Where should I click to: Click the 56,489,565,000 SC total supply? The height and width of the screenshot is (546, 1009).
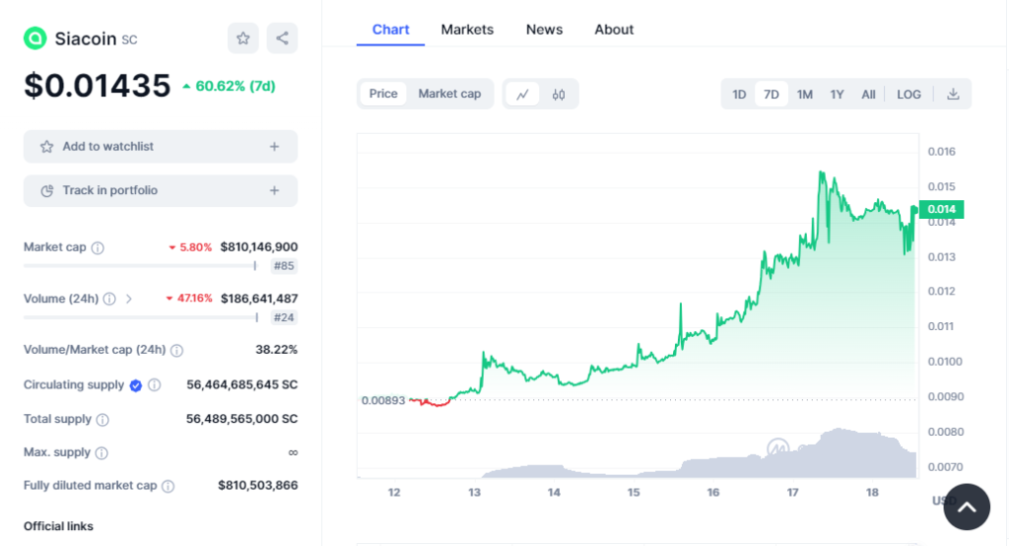click(242, 419)
